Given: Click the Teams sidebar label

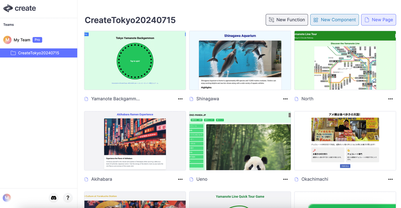Looking at the screenshot, I should [x=9, y=25].
